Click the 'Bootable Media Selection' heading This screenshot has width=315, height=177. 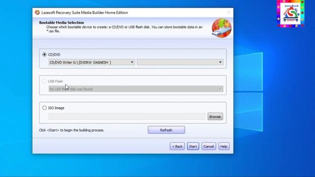tap(62, 23)
